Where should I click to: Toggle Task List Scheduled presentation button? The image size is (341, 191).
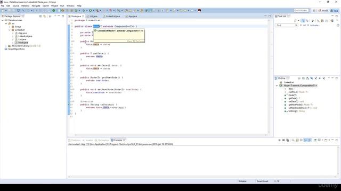tap(307, 21)
